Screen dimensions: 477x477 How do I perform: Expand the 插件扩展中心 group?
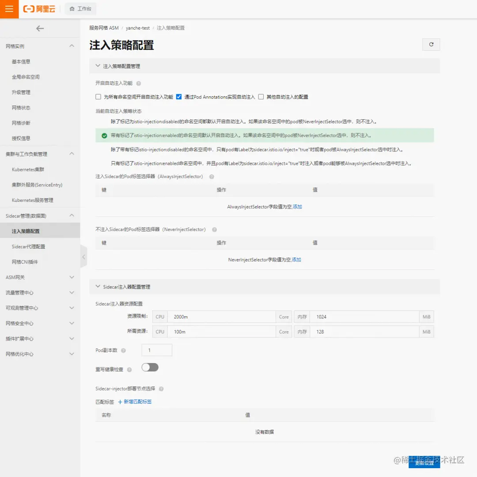click(72, 339)
